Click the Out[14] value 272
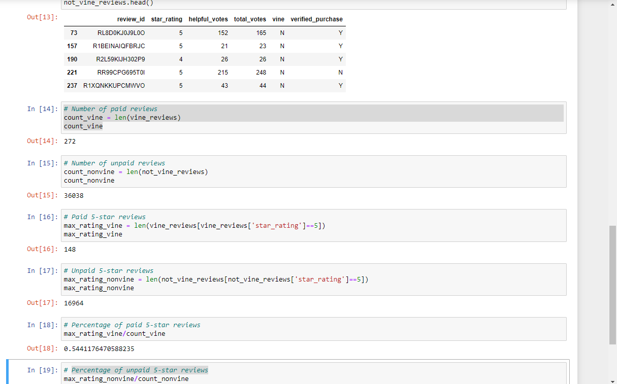 tap(70, 141)
